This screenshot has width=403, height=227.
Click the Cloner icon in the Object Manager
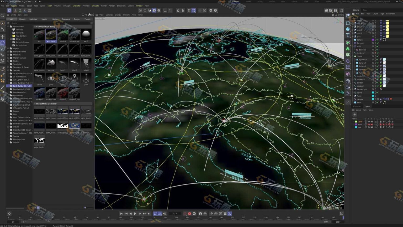355,56
